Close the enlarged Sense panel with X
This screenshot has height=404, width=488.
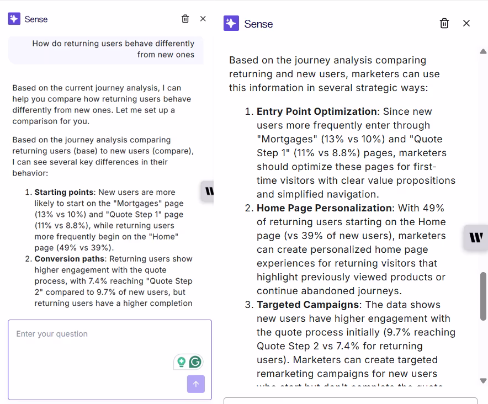pos(466,23)
